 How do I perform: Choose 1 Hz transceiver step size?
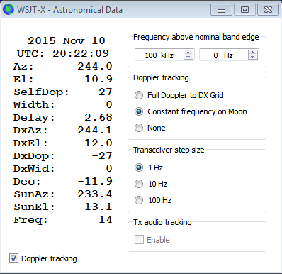[149, 168]
